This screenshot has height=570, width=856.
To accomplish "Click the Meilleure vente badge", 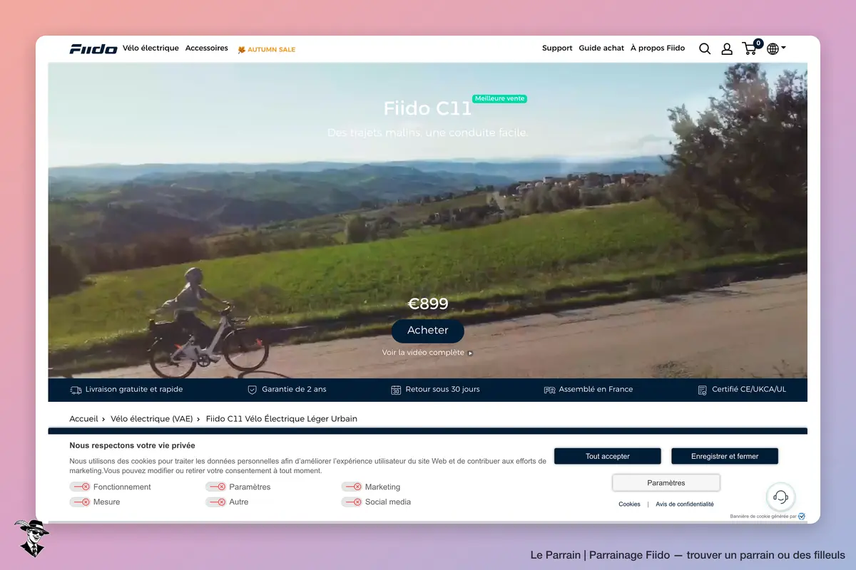I will pos(499,99).
